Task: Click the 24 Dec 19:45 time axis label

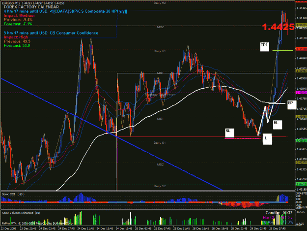Action: tap(124, 229)
